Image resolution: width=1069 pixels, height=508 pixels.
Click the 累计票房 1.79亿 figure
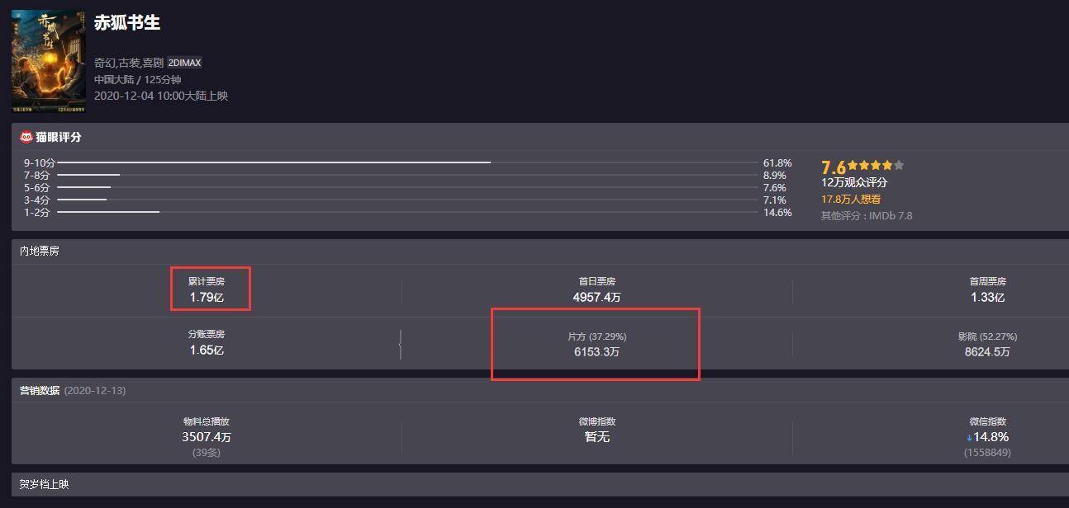[207, 289]
